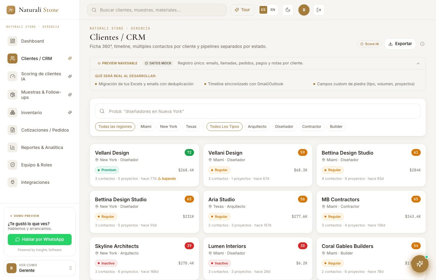Click sparkle AI icon next to Muestras & Follow-ups

click(x=70, y=95)
